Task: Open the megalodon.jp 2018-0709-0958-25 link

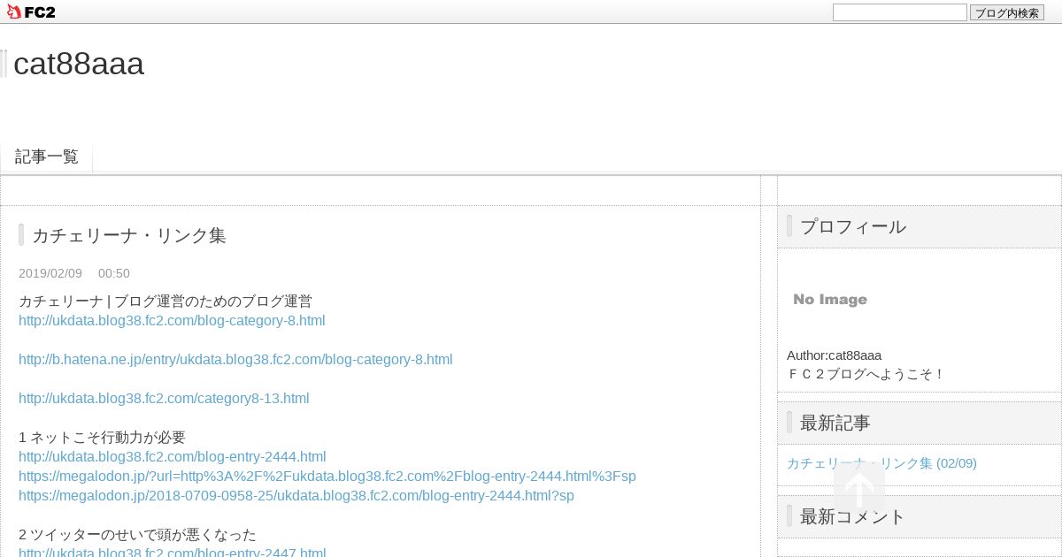Action: click(296, 495)
